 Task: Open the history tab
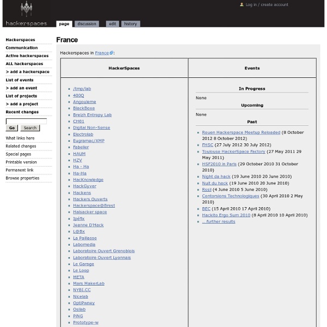pyautogui.click(x=131, y=24)
